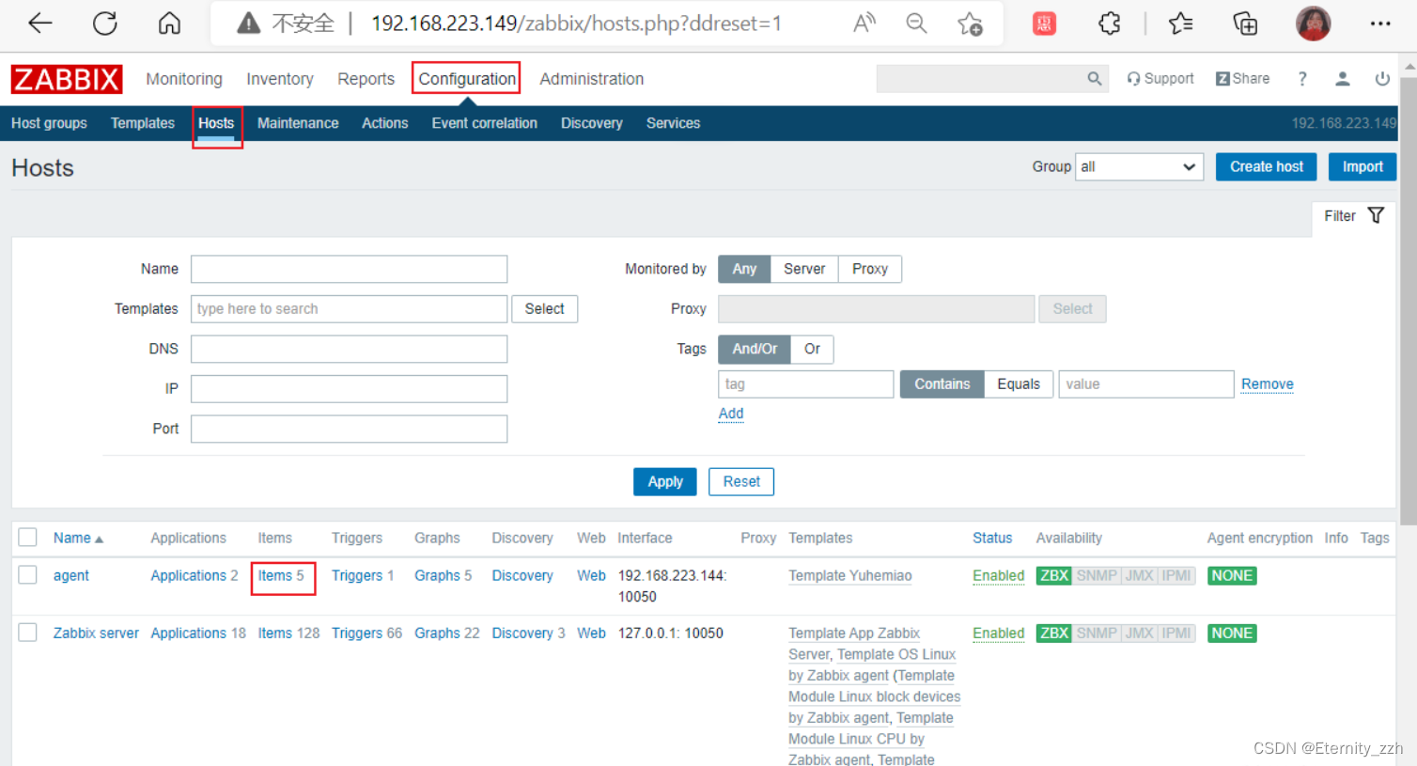Switch to the Templates tab
The height and width of the screenshot is (766, 1417).
click(x=142, y=123)
